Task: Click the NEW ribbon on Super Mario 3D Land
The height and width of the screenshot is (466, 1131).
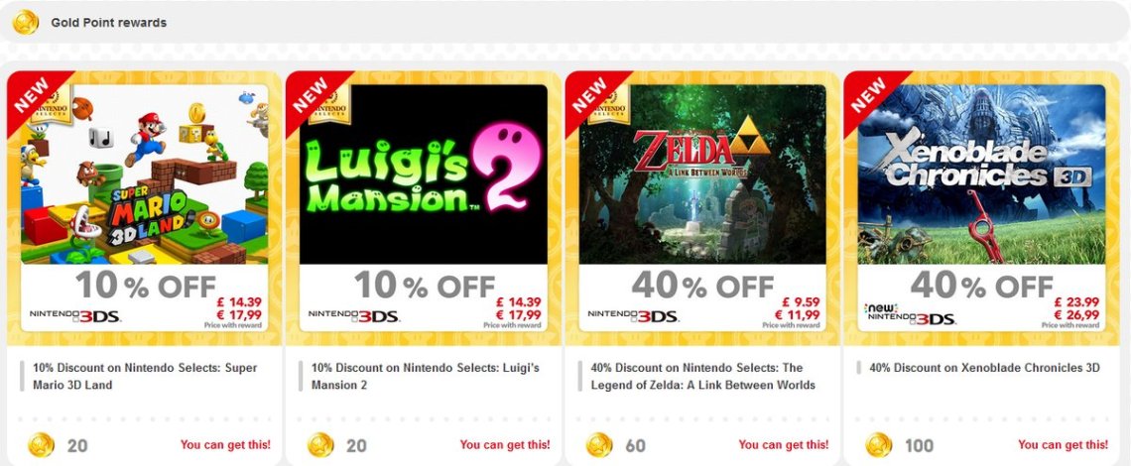Action: tap(32, 95)
